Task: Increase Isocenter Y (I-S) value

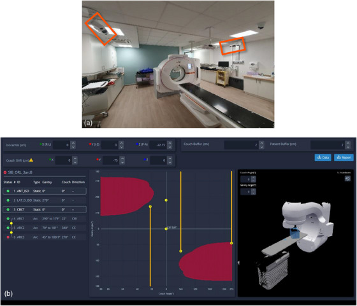Action: point(121,143)
